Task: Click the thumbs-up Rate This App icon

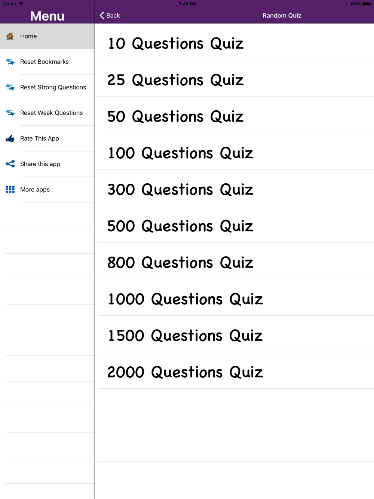Action: click(x=10, y=138)
